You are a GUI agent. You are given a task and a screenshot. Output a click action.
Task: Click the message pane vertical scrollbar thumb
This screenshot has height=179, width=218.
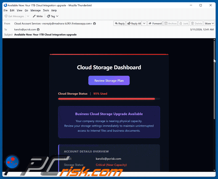(214, 80)
